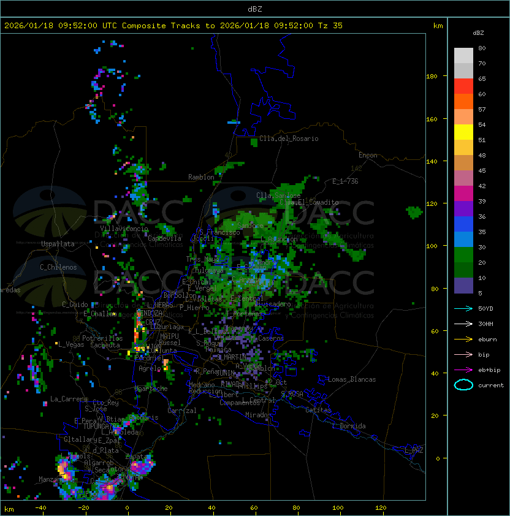Click the cyan 'current' ellipse legend icon
The height and width of the screenshot is (516, 510).
(463, 385)
